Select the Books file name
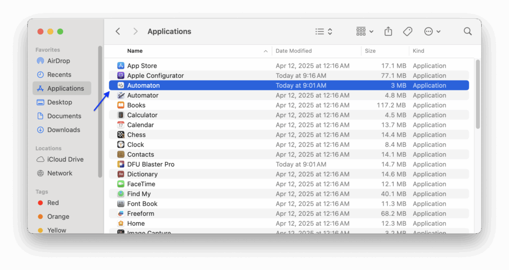Viewport: 509px width, 270px height. pos(136,105)
